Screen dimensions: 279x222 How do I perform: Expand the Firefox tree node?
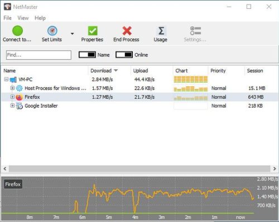[x=12, y=96]
